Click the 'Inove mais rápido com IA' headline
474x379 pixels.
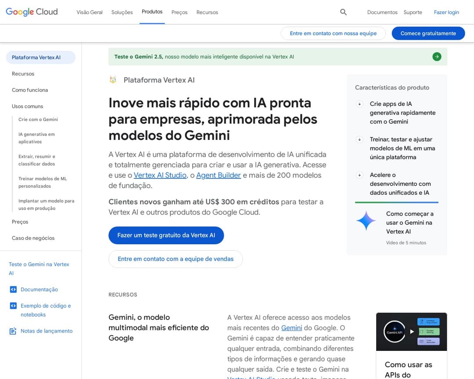click(x=213, y=119)
